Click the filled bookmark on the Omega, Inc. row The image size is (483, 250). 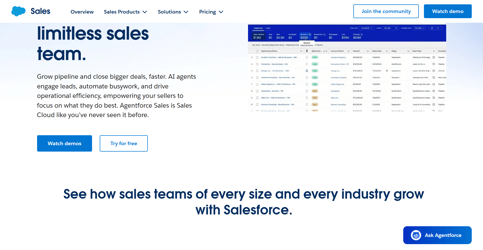tap(307, 71)
